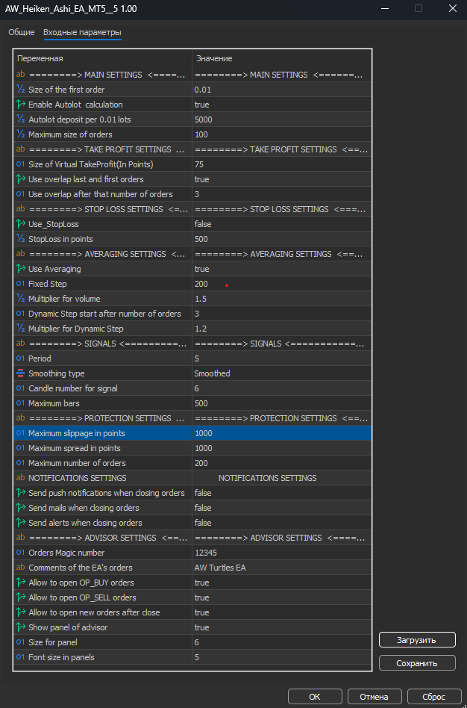Select the Входные параметры tab

tap(82, 33)
